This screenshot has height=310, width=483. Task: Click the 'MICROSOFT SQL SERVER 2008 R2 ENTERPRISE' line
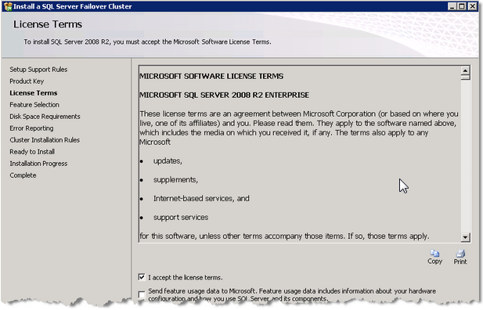click(x=224, y=95)
